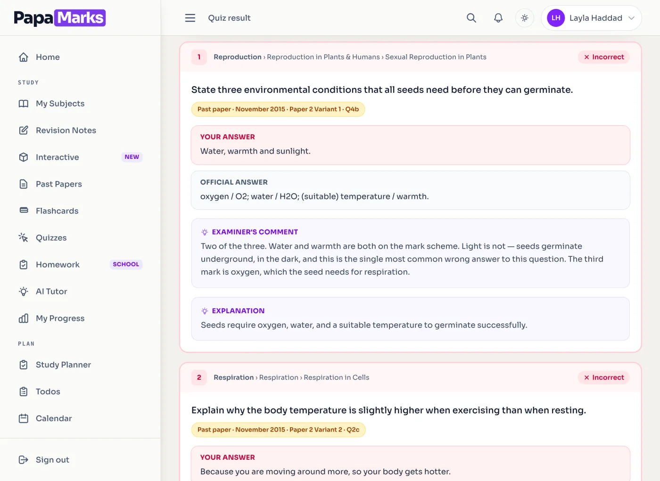Click the Examiner's Comment lightbulb icon

[205, 232]
